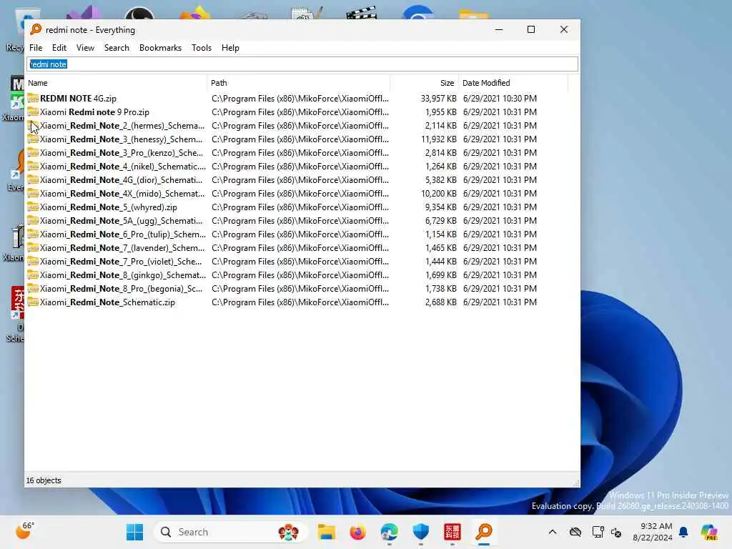Viewport: 732px width, 549px height.
Task: Click the search box containing 'redmi note'
Action: click(x=302, y=64)
